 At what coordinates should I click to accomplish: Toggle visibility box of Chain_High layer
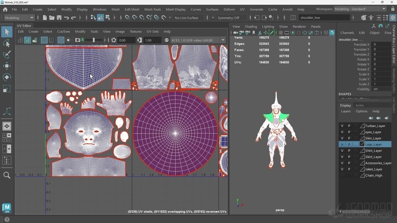click(x=342, y=175)
